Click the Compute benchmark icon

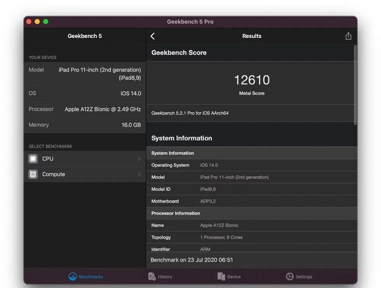[33, 174]
